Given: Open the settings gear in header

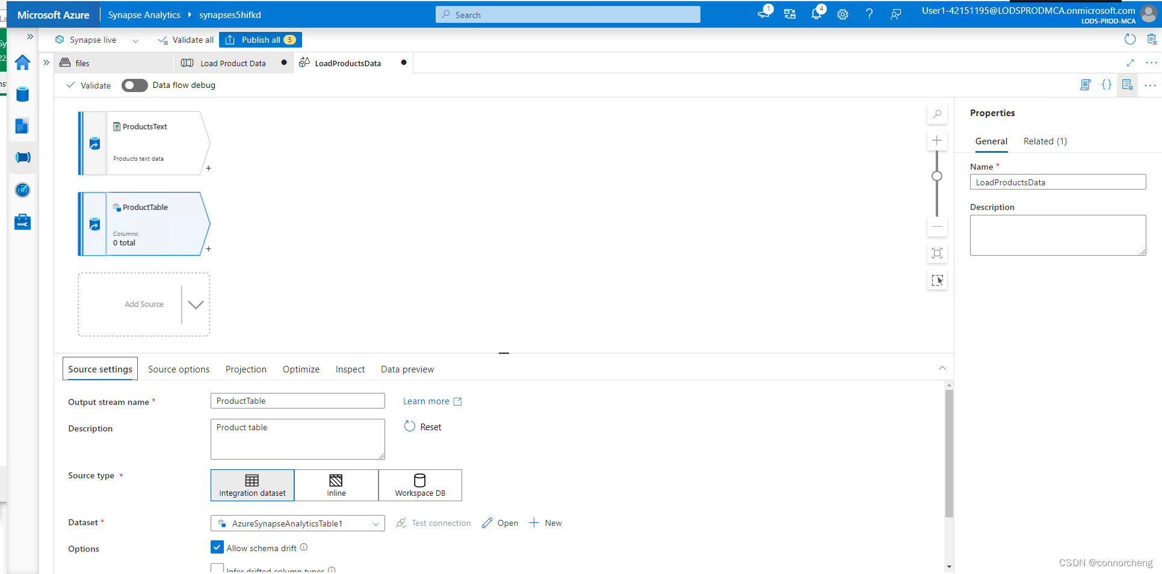Looking at the screenshot, I should (x=842, y=14).
